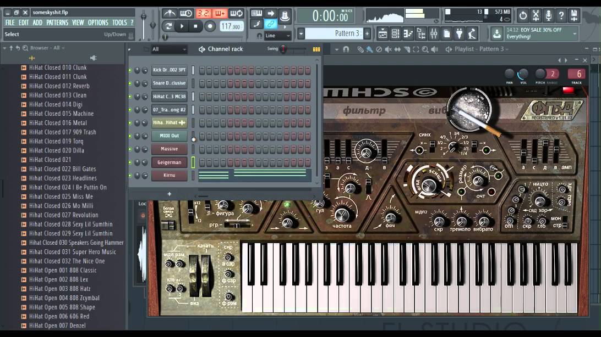This screenshot has width=601, height=337.
Task: Add new pattern with the plus button
Action: tap(367, 33)
